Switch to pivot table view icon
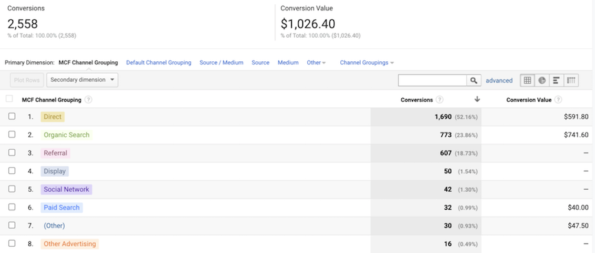Image resolution: width=595 pixels, height=253 pixels. pyautogui.click(x=571, y=80)
